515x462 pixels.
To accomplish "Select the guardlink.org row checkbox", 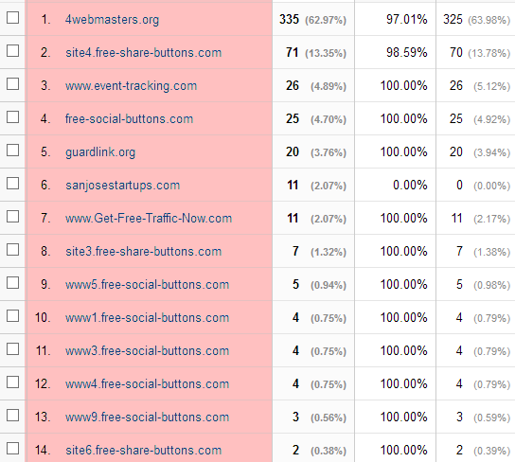I will (12, 151).
